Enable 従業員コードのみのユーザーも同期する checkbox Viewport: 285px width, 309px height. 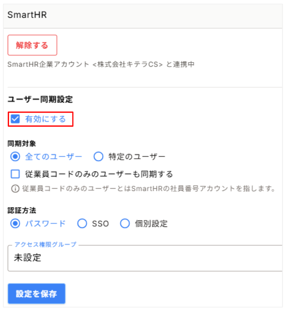[x=15, y=174]
